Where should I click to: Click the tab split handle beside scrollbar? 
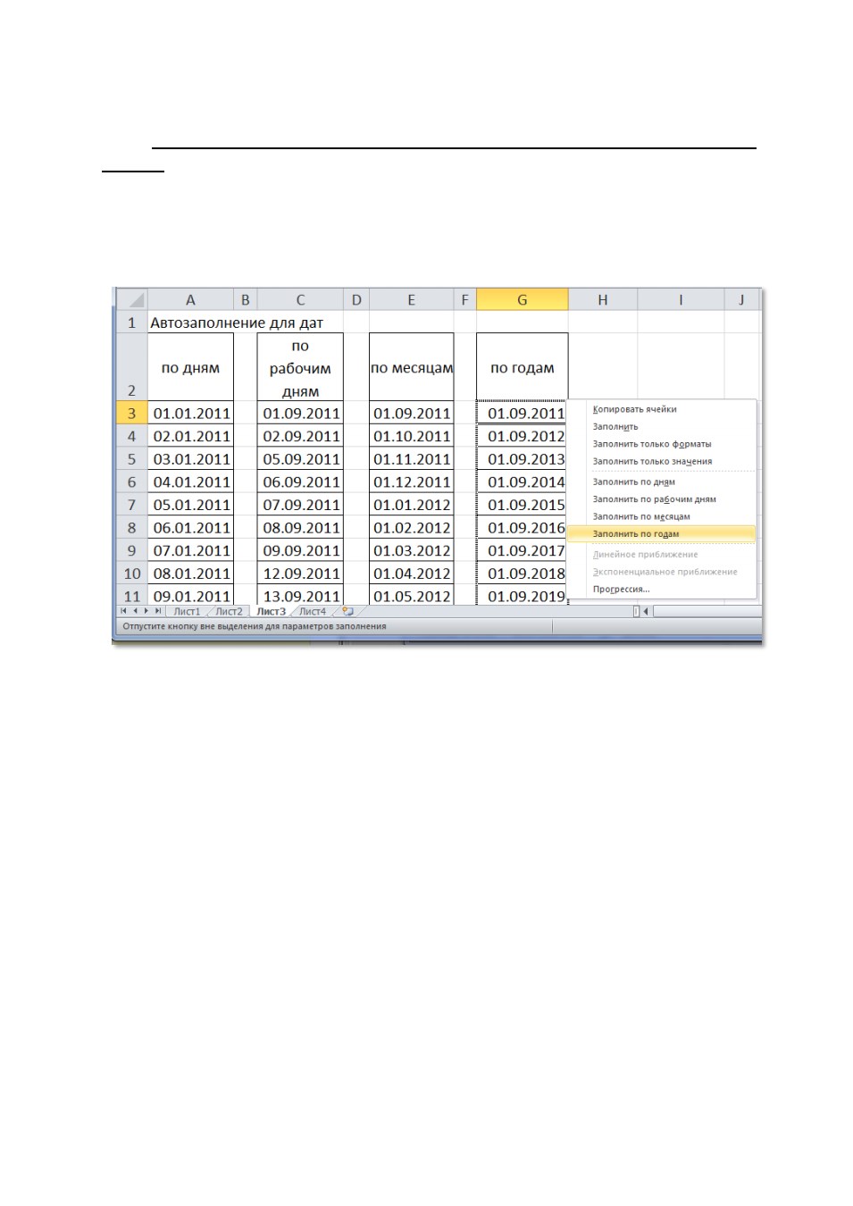(x=636, y=611)
